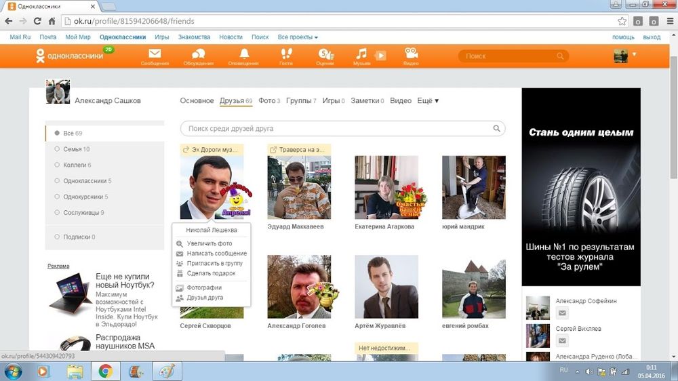Click the Оценки ratings icon
Viewport: 678px width, 381px height.
tap(325, 55)
